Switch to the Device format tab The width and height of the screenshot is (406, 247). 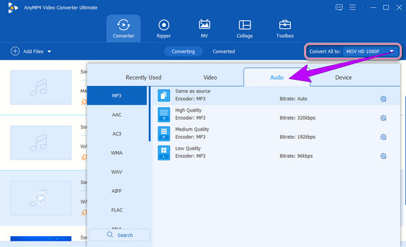coord(343,77)
